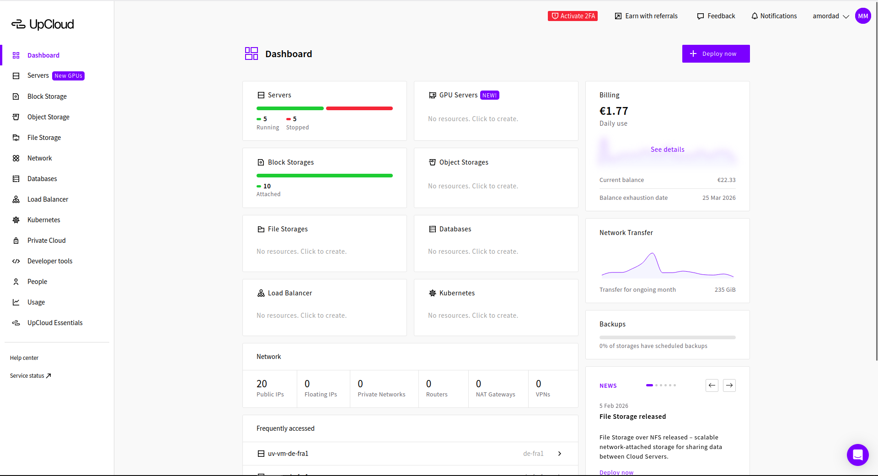
Task: Open the Usage page from the sidebar
Action: point(36,302)
